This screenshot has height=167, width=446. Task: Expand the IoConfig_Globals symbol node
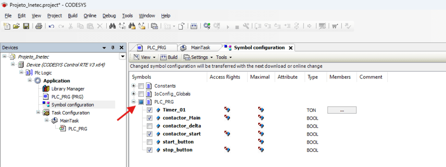[x=133, y=94]
